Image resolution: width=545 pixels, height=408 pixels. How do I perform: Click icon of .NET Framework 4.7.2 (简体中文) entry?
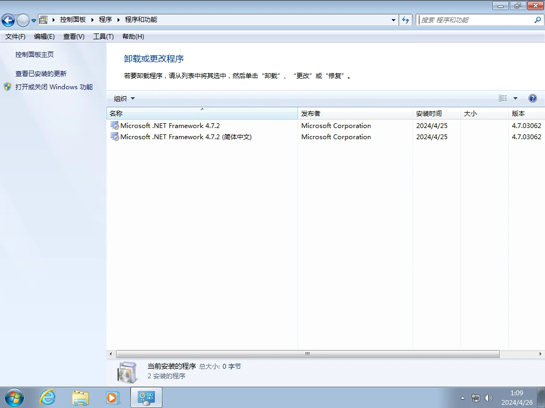tap(115, 137)
